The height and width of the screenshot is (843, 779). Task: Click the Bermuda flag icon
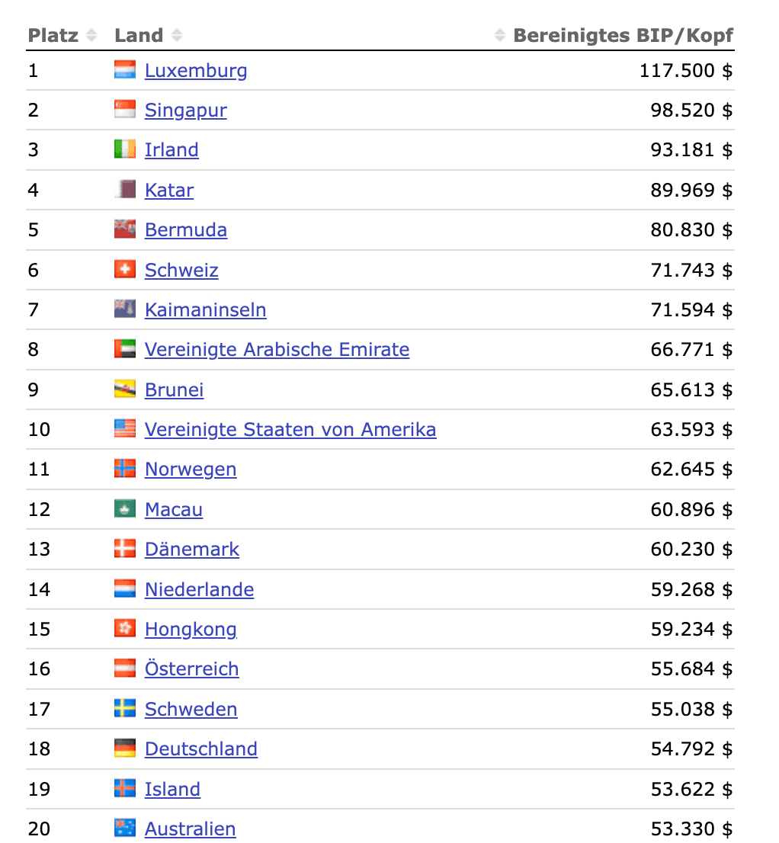point(125,229)
